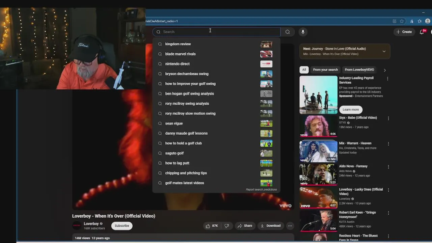This screenshot has height=243, width=432.
Task: Show more filter chips with the right arrow
Action: click(x=385, y=70)
